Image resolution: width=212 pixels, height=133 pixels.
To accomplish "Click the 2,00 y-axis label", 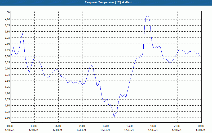I will pyautogui.click(x=7, y=69).
